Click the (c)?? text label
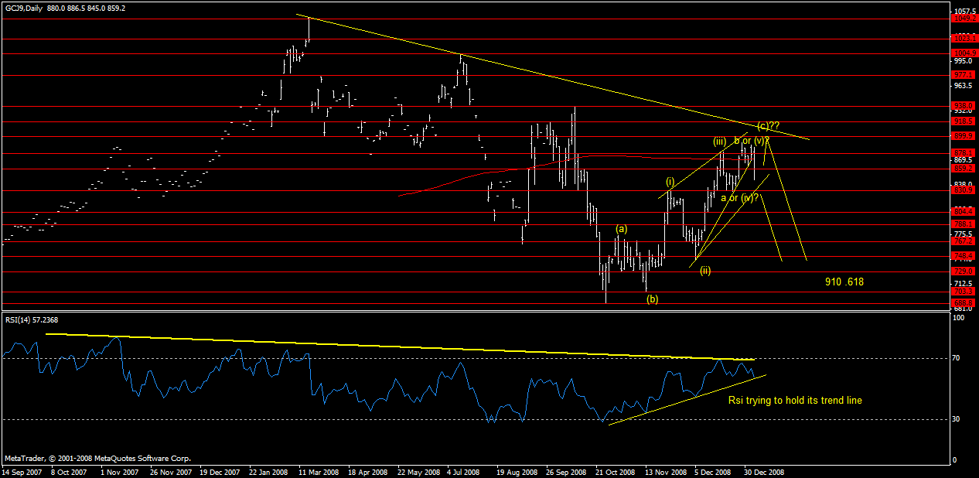The height and width of the screenshot is (478, 979). point(768,125)
